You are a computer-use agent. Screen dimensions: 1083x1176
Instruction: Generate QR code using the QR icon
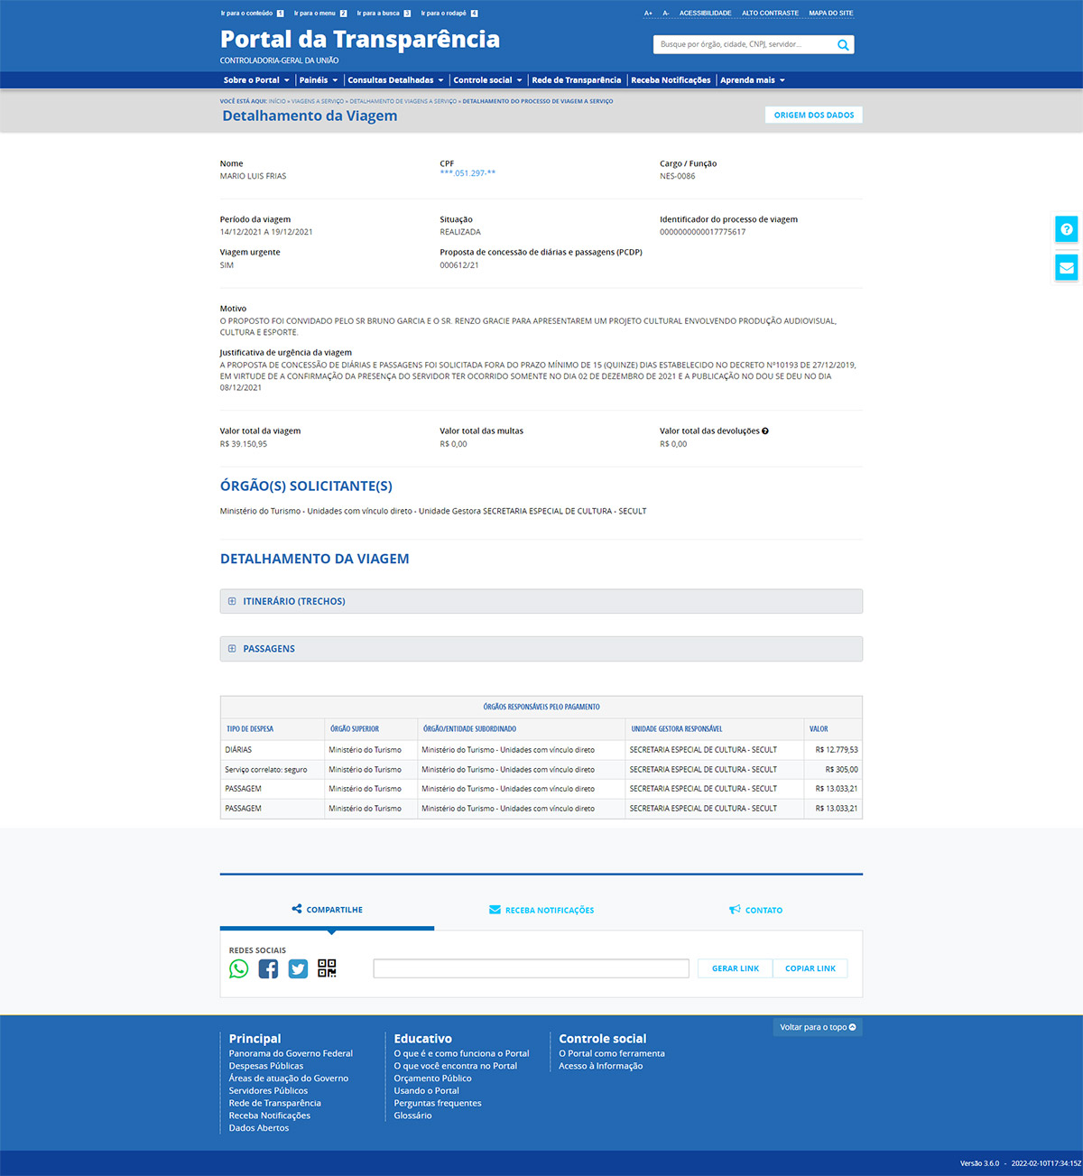click(x=327, y=968)
